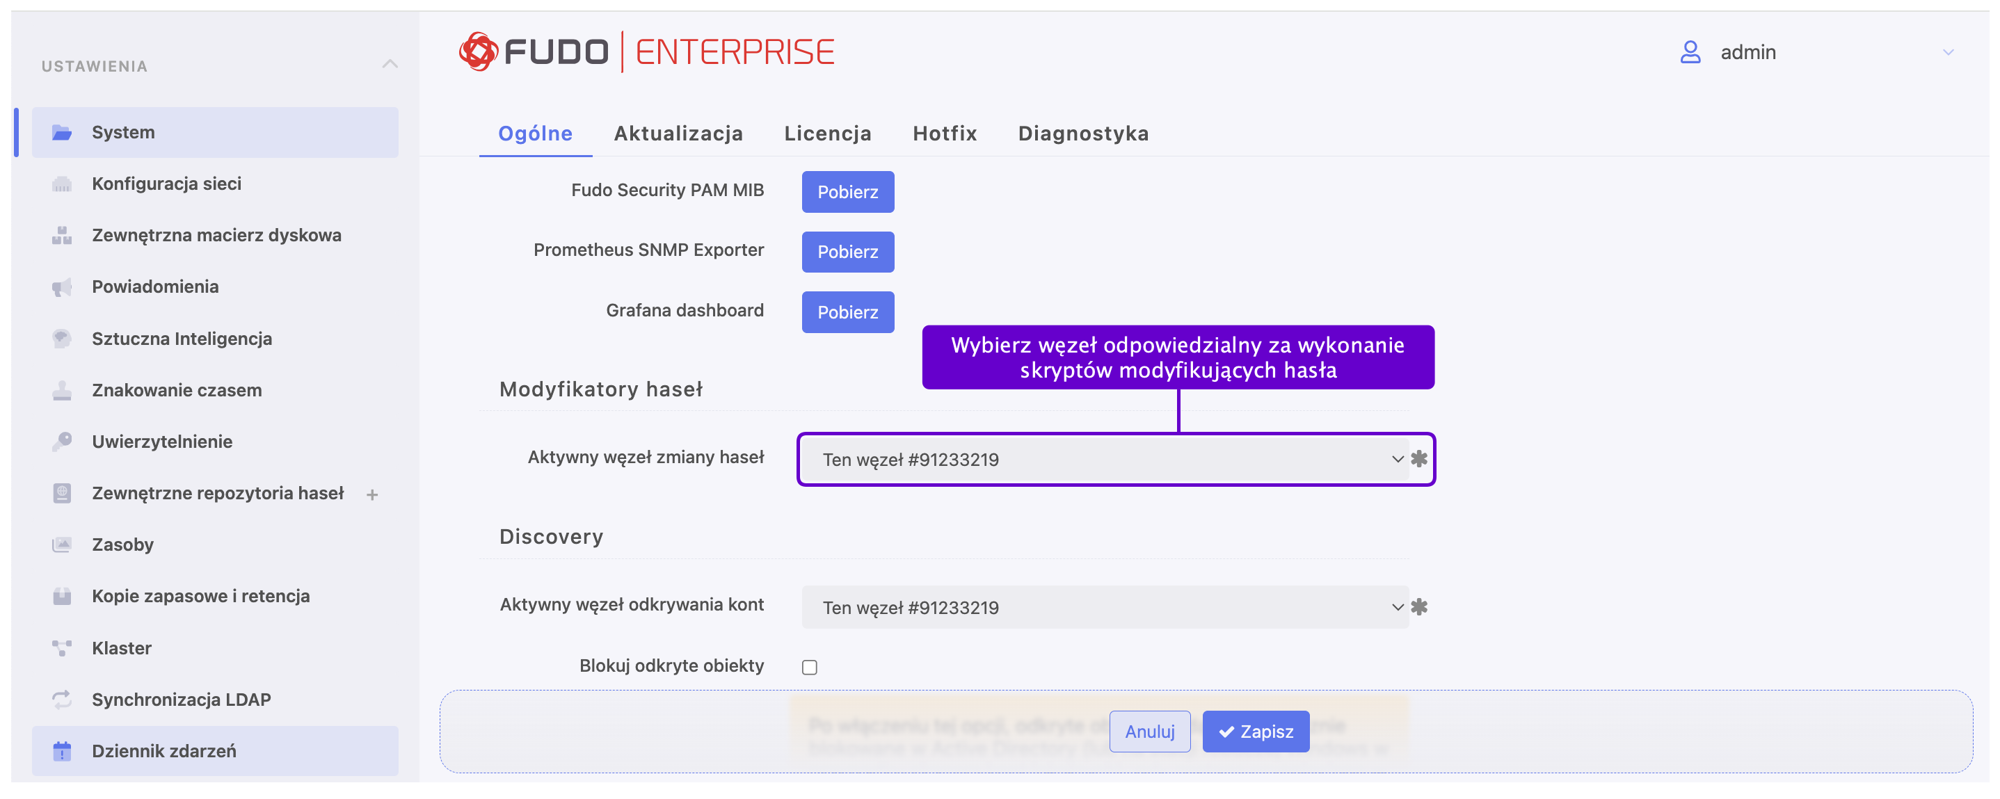
Task: Open the Hotfix tab
Action: pyautogui.click(x=945, y=134)
